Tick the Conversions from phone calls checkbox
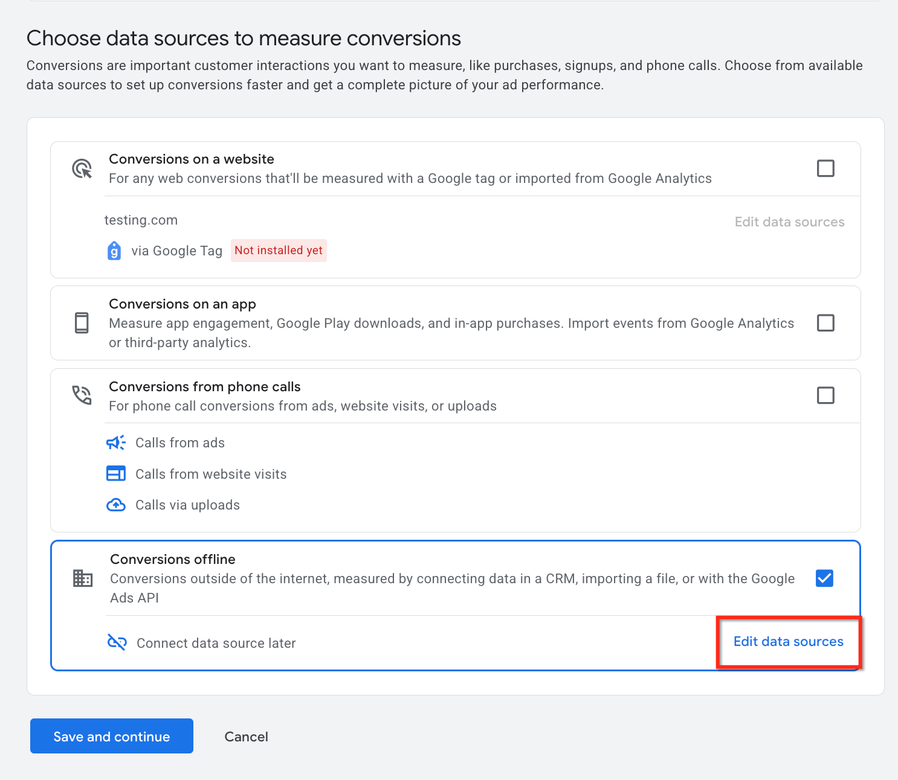Image resolution: width=898 pixels, height=780 pixels. click(x=825, y=395)
